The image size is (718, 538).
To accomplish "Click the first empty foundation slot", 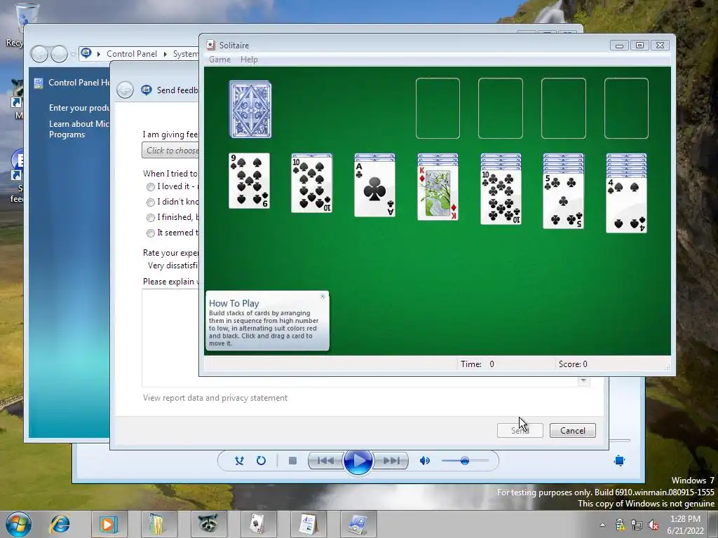I will point(438,109).
